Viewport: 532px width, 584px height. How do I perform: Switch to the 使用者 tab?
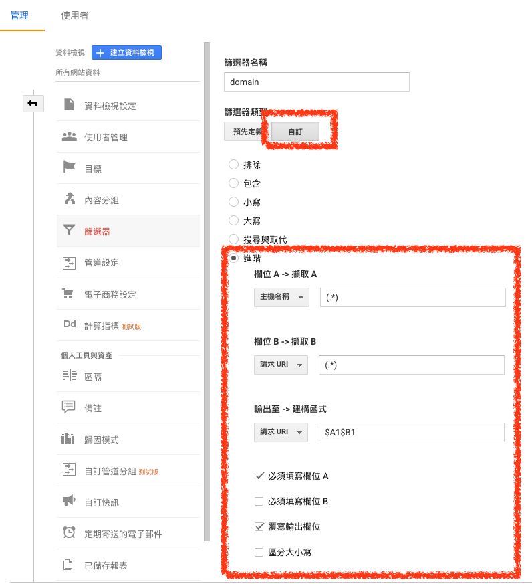pos(74,15)
